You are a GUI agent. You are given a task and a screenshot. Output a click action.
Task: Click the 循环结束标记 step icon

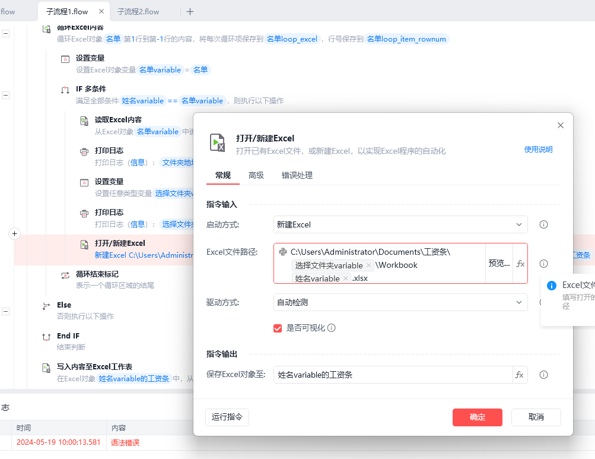pos(65,275)
